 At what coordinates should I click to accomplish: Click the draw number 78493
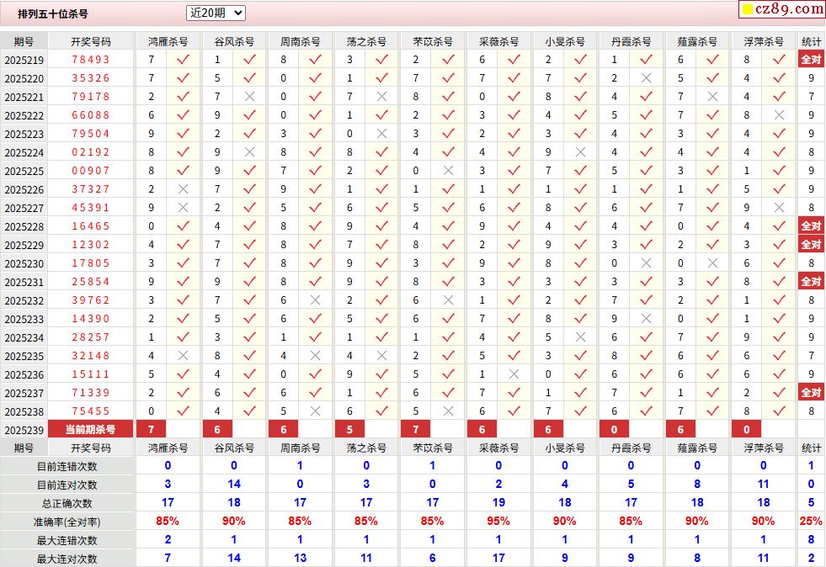tap(91, 60)
